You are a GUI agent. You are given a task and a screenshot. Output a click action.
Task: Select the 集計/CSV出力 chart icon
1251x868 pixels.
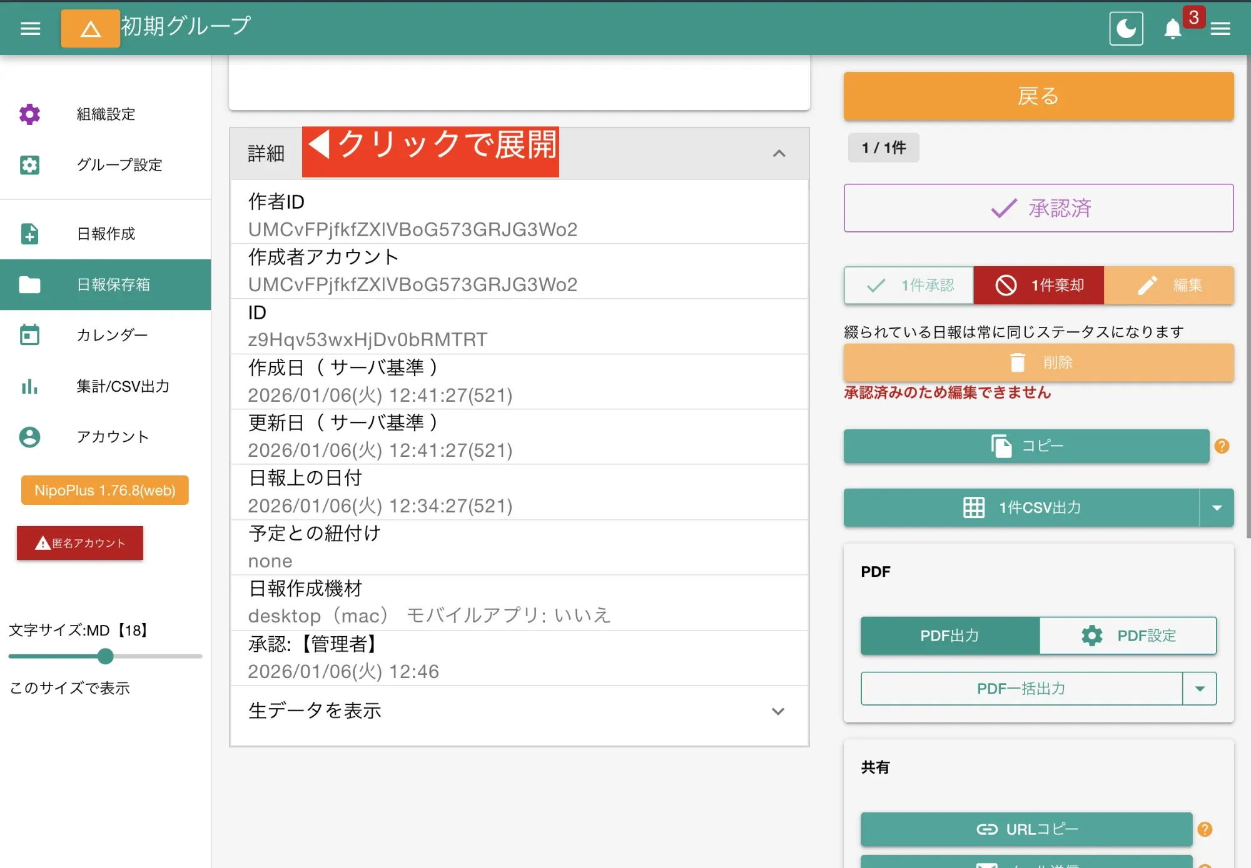coord(29,386)
